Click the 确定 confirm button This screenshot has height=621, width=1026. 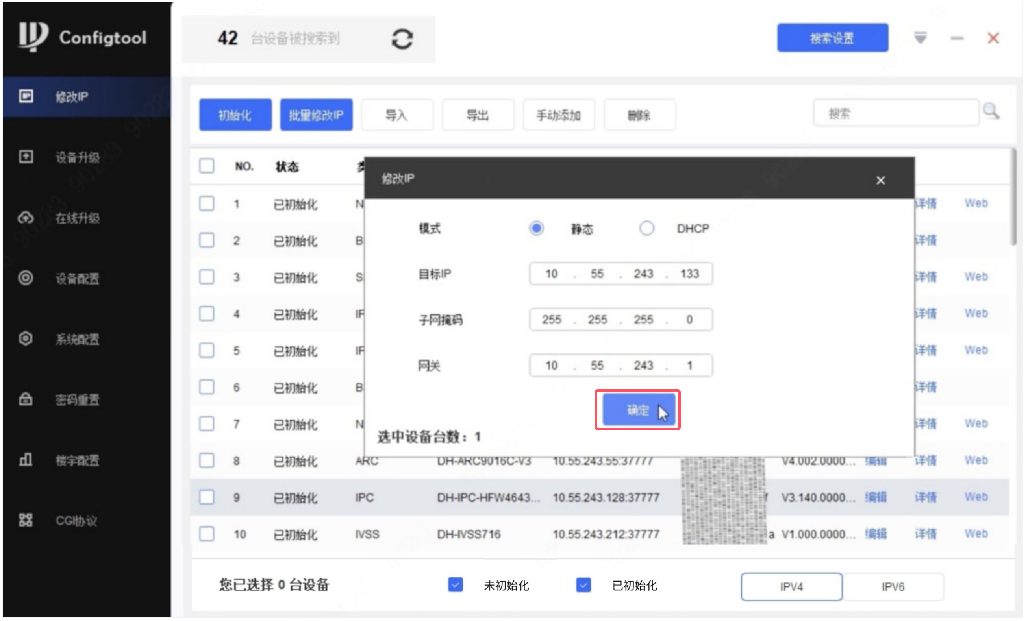point(637,410)
